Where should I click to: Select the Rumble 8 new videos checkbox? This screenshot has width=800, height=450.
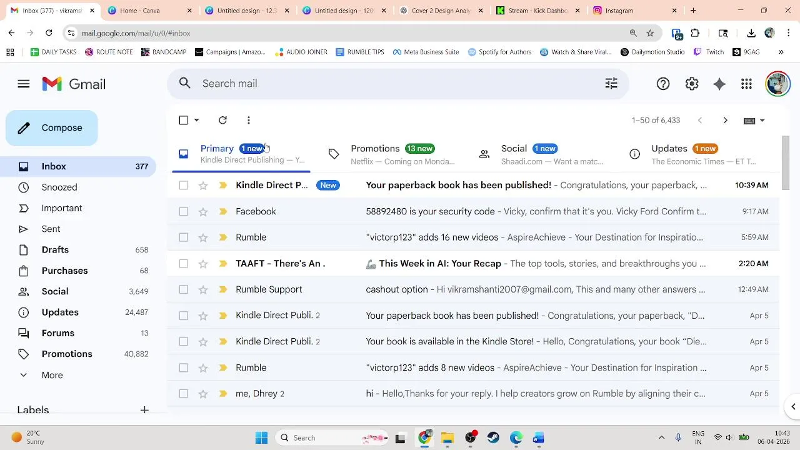coord(183,368)
